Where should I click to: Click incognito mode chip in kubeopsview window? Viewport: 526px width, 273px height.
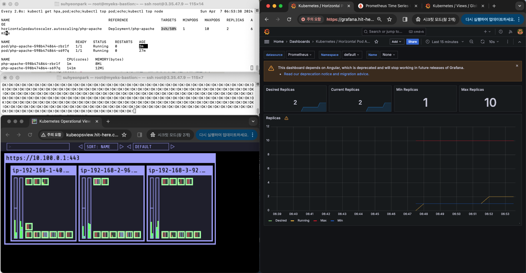(x=170, y=135)
